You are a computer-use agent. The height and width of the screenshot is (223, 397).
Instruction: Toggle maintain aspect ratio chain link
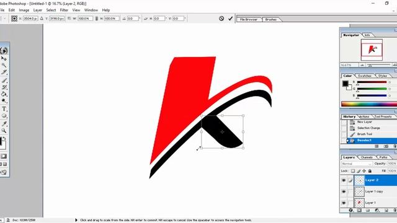[x=97, y=19]
